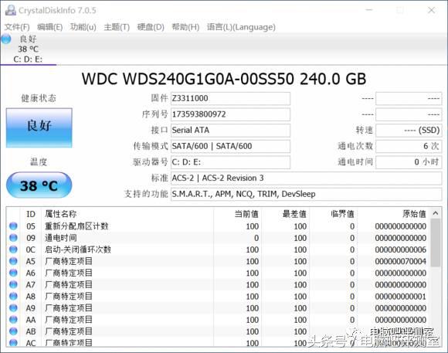The height and width of the screenshot is (353, 448).
Task: Click the scrollbar up arrow in attribute list
Action: click(x=436, y=213)
